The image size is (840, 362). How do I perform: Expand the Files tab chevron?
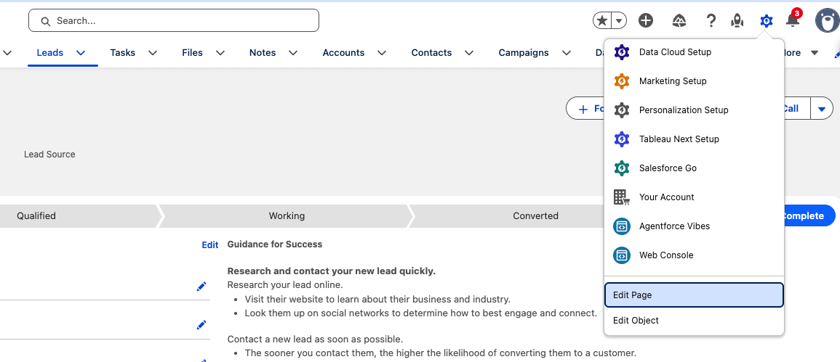pos(220,52)
